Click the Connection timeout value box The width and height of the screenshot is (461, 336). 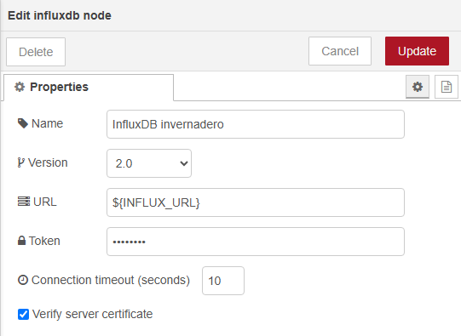(x=223, y=281)
